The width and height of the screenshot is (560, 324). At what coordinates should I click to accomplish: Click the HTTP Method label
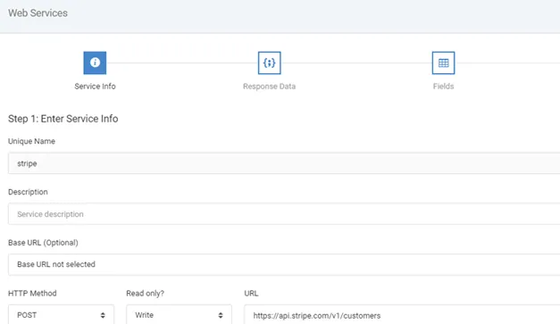[x=32, y=294]
